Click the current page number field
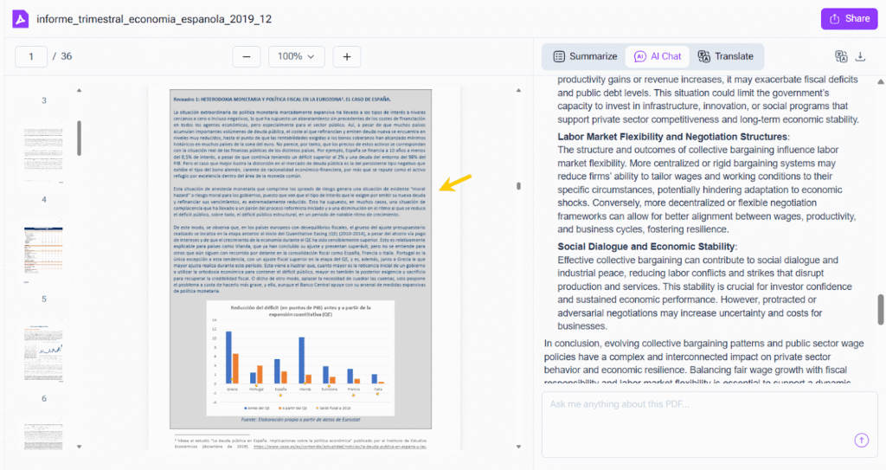886x470 pixels. [32, 56]
